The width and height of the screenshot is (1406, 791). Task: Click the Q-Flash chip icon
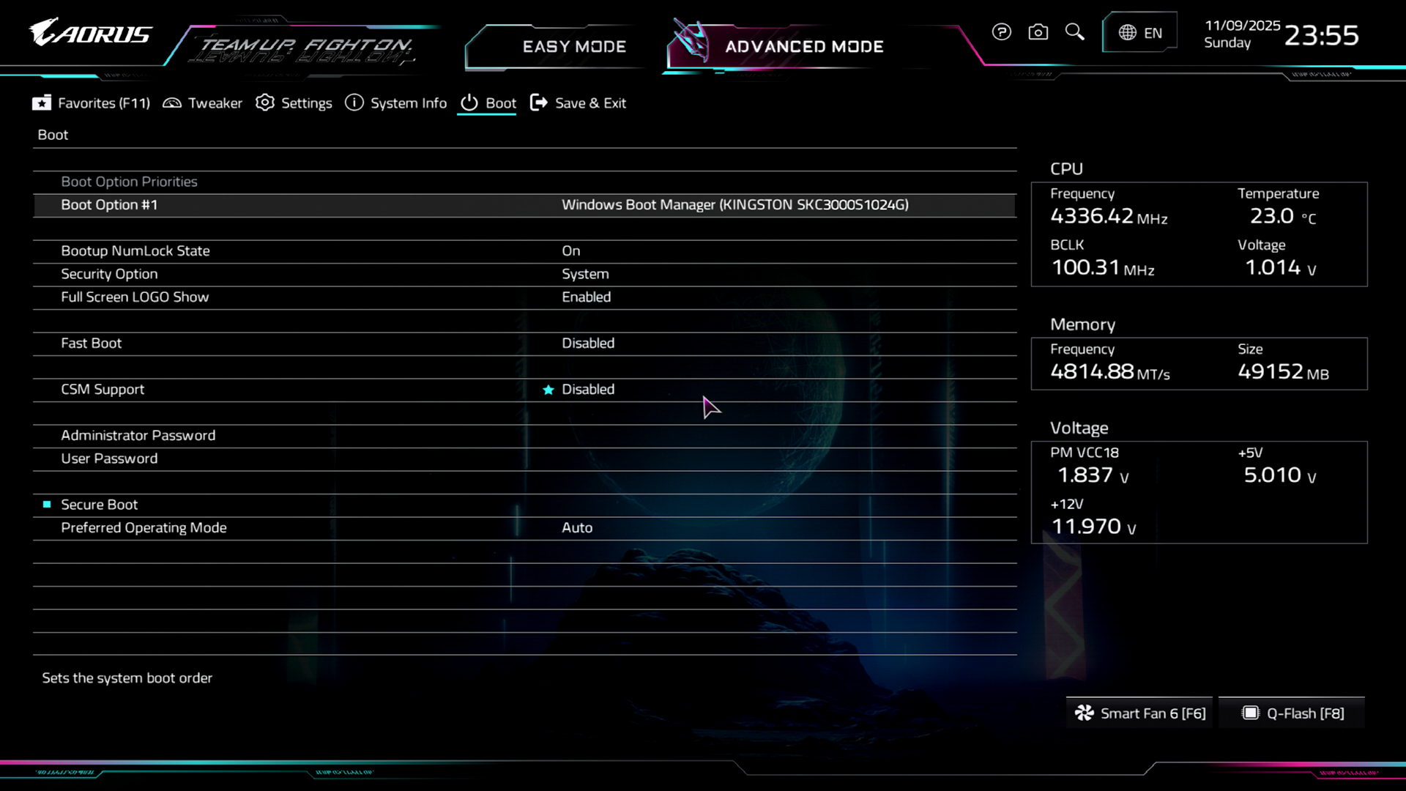coord(1251,713)
